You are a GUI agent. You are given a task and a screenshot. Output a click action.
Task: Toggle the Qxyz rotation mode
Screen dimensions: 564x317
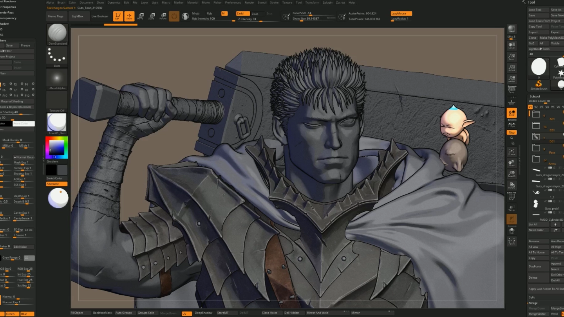coord(512,132)
